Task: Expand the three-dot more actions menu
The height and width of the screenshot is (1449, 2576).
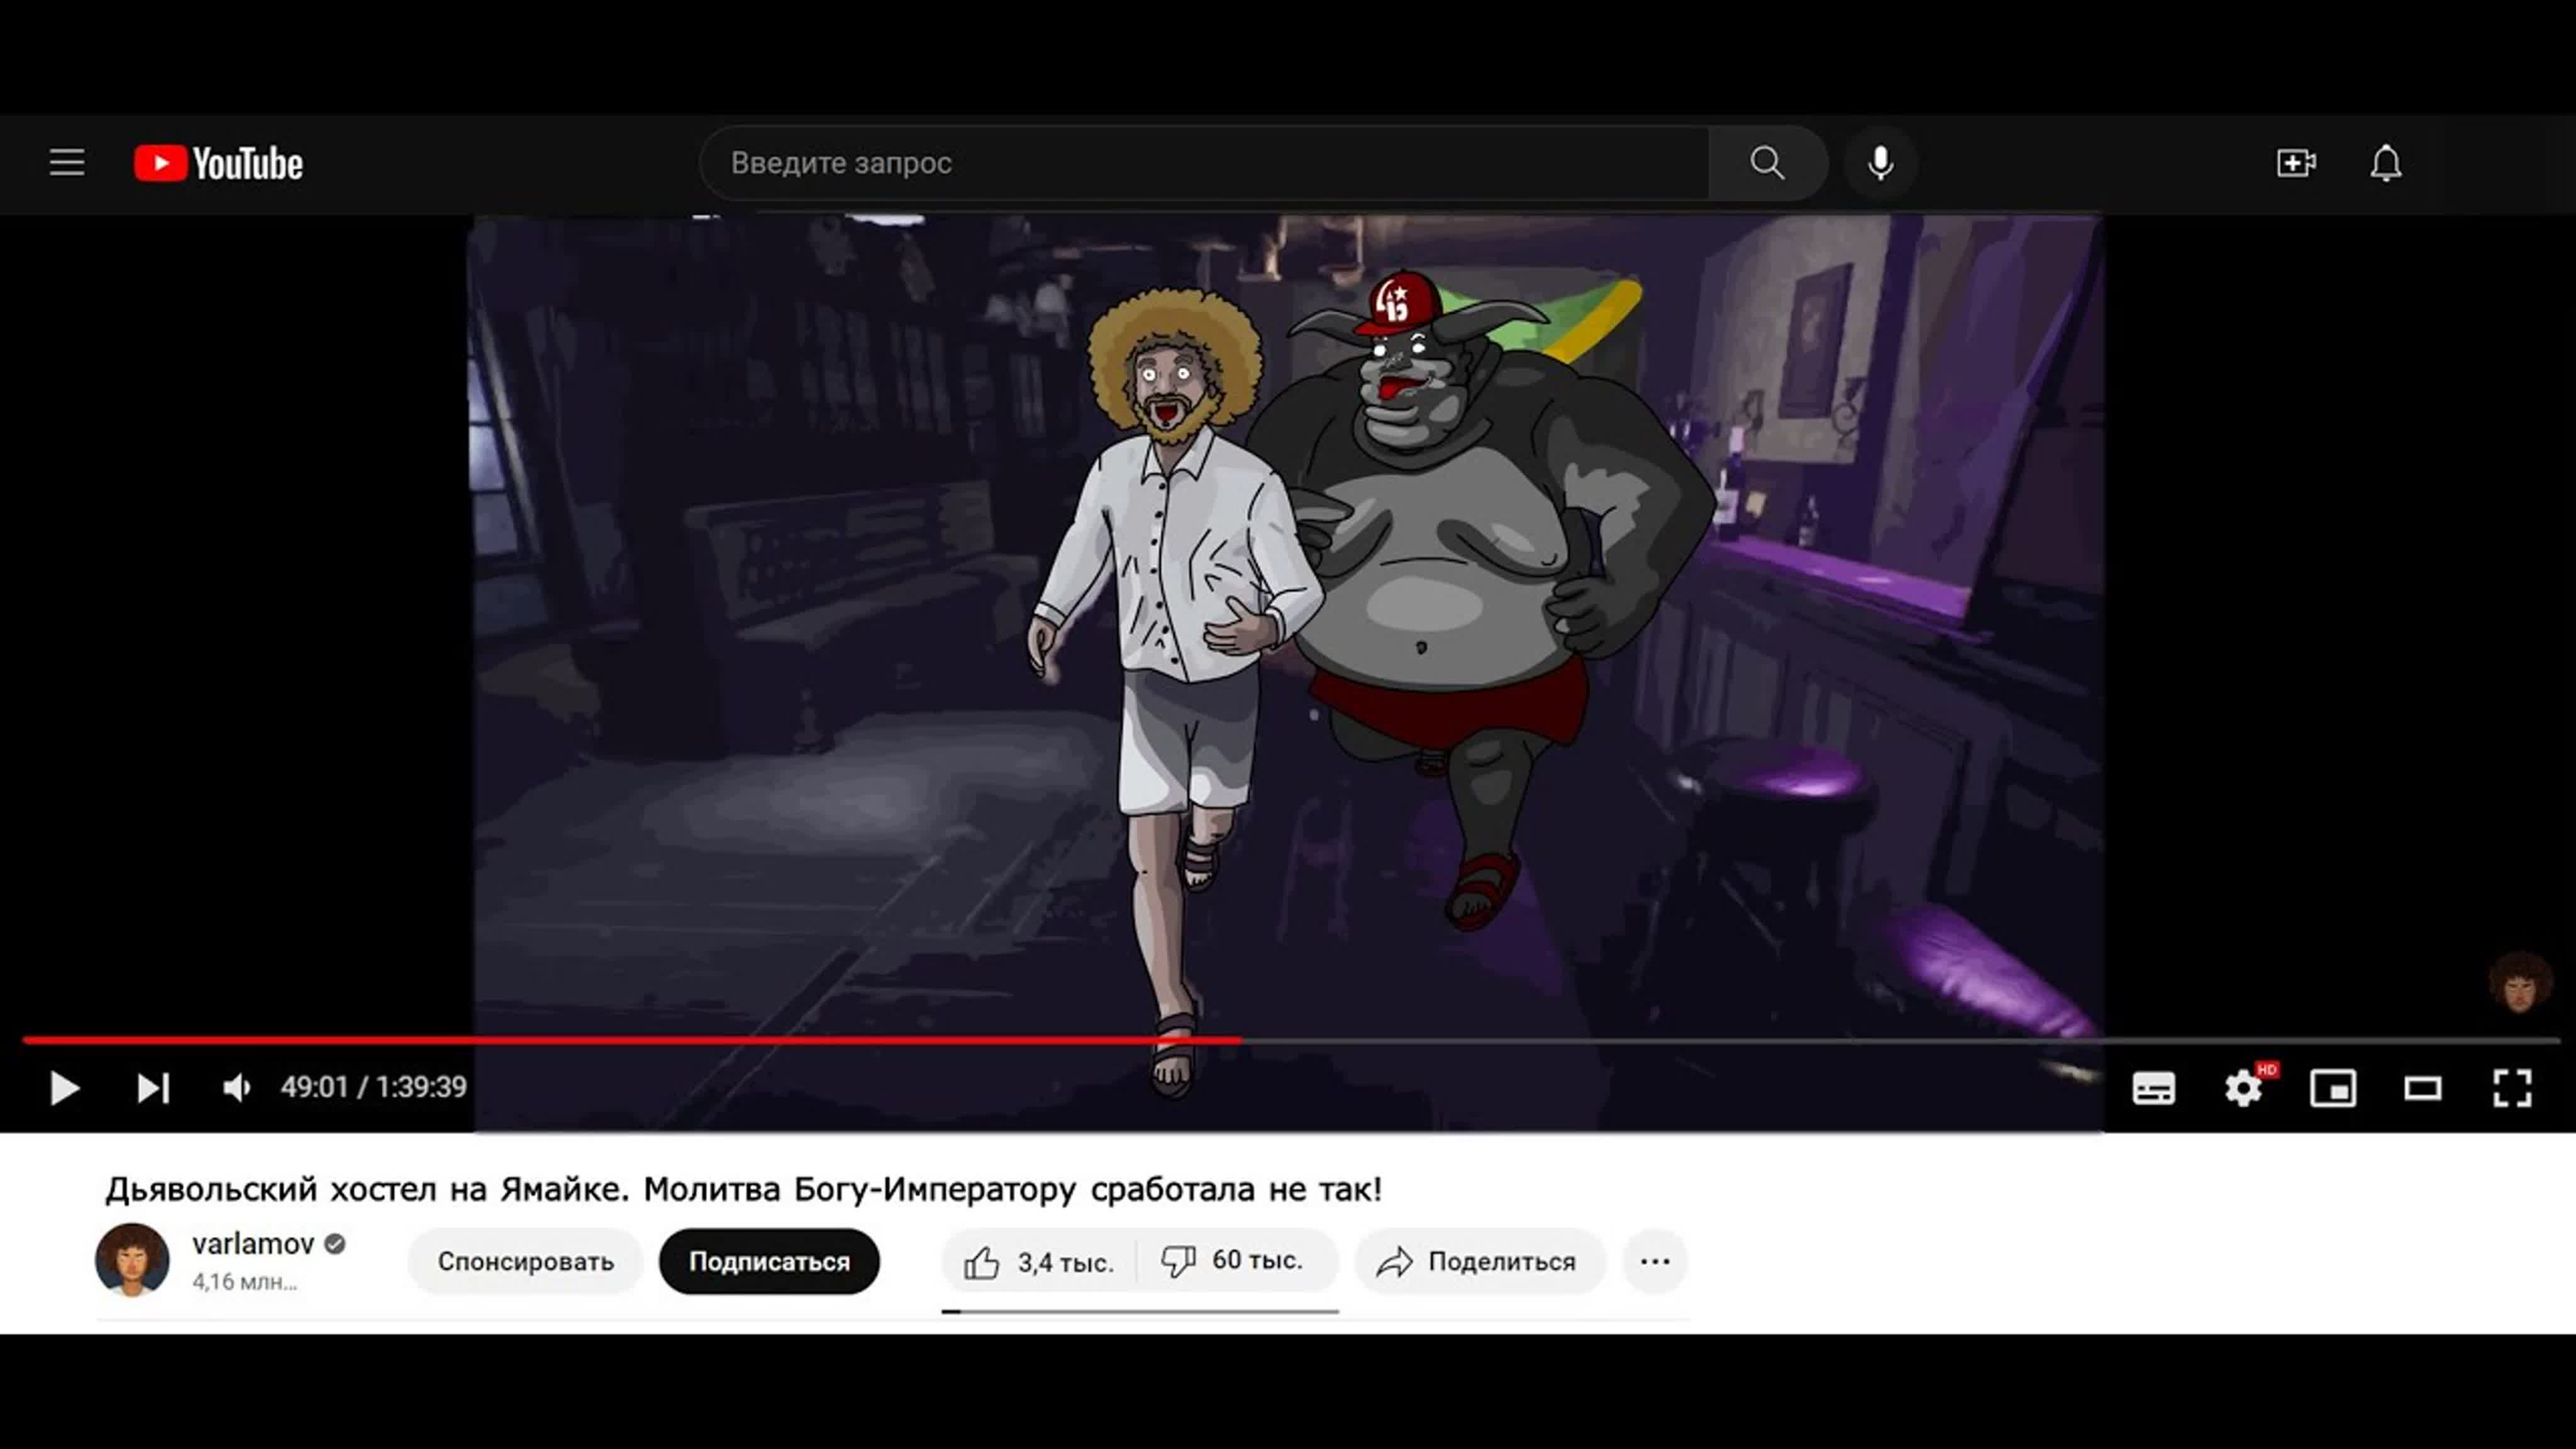Action: click(1655, 1261)
